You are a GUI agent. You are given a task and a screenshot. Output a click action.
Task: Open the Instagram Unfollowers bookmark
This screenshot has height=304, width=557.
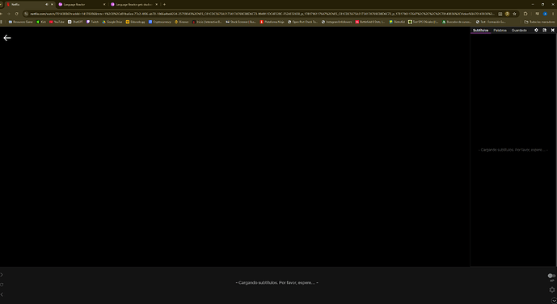pos(337,22)
